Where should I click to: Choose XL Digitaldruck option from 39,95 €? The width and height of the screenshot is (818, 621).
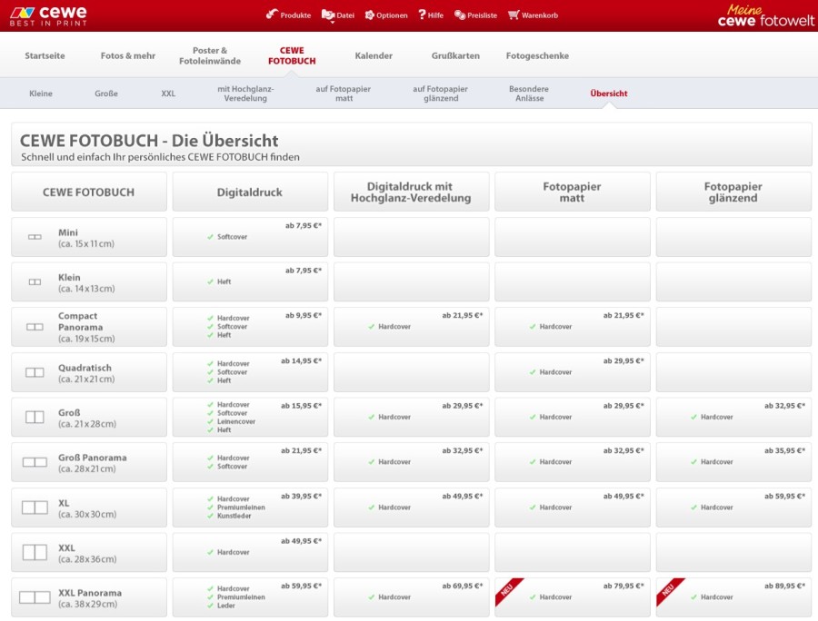250,508
